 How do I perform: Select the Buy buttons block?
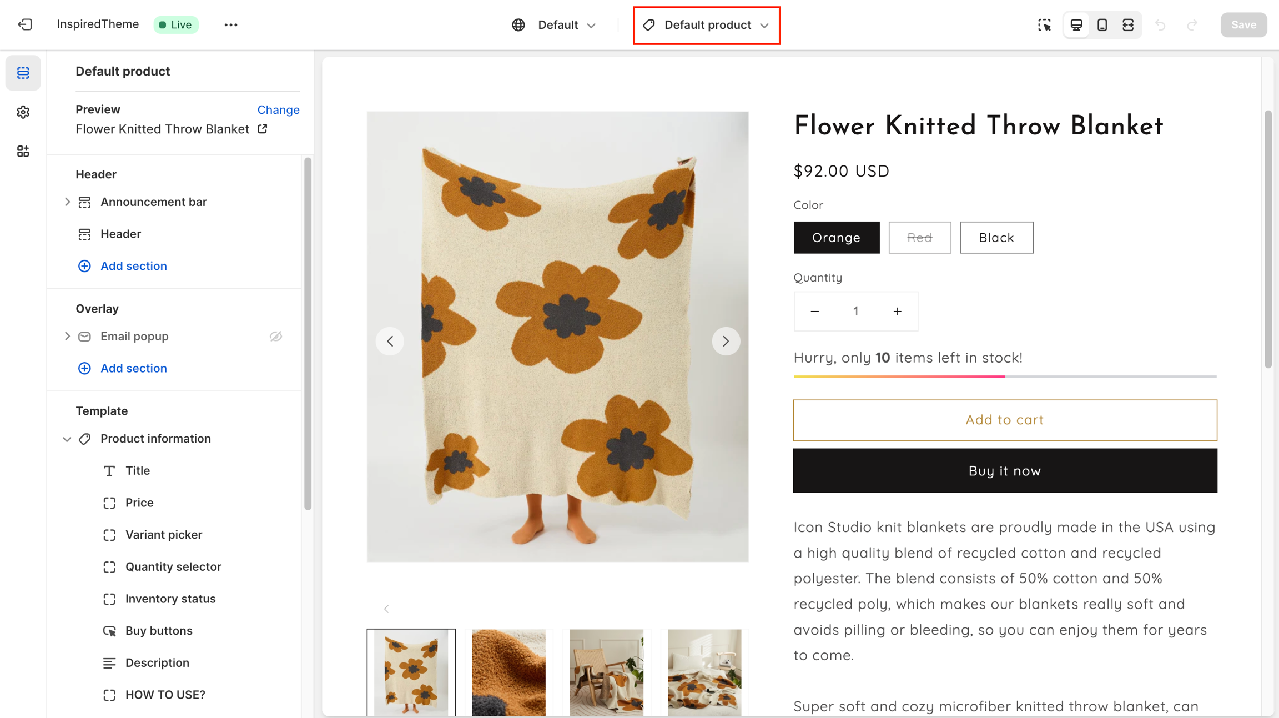pos(159,631)
